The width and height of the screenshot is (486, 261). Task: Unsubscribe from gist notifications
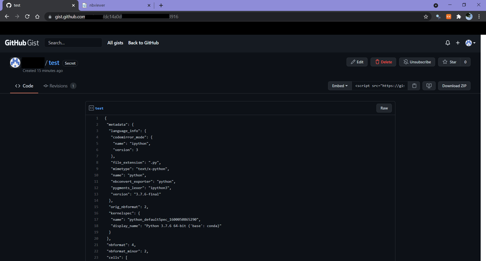click(417, 62)
